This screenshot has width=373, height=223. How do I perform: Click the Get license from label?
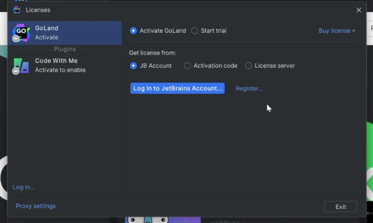click(x=152, y=53)
